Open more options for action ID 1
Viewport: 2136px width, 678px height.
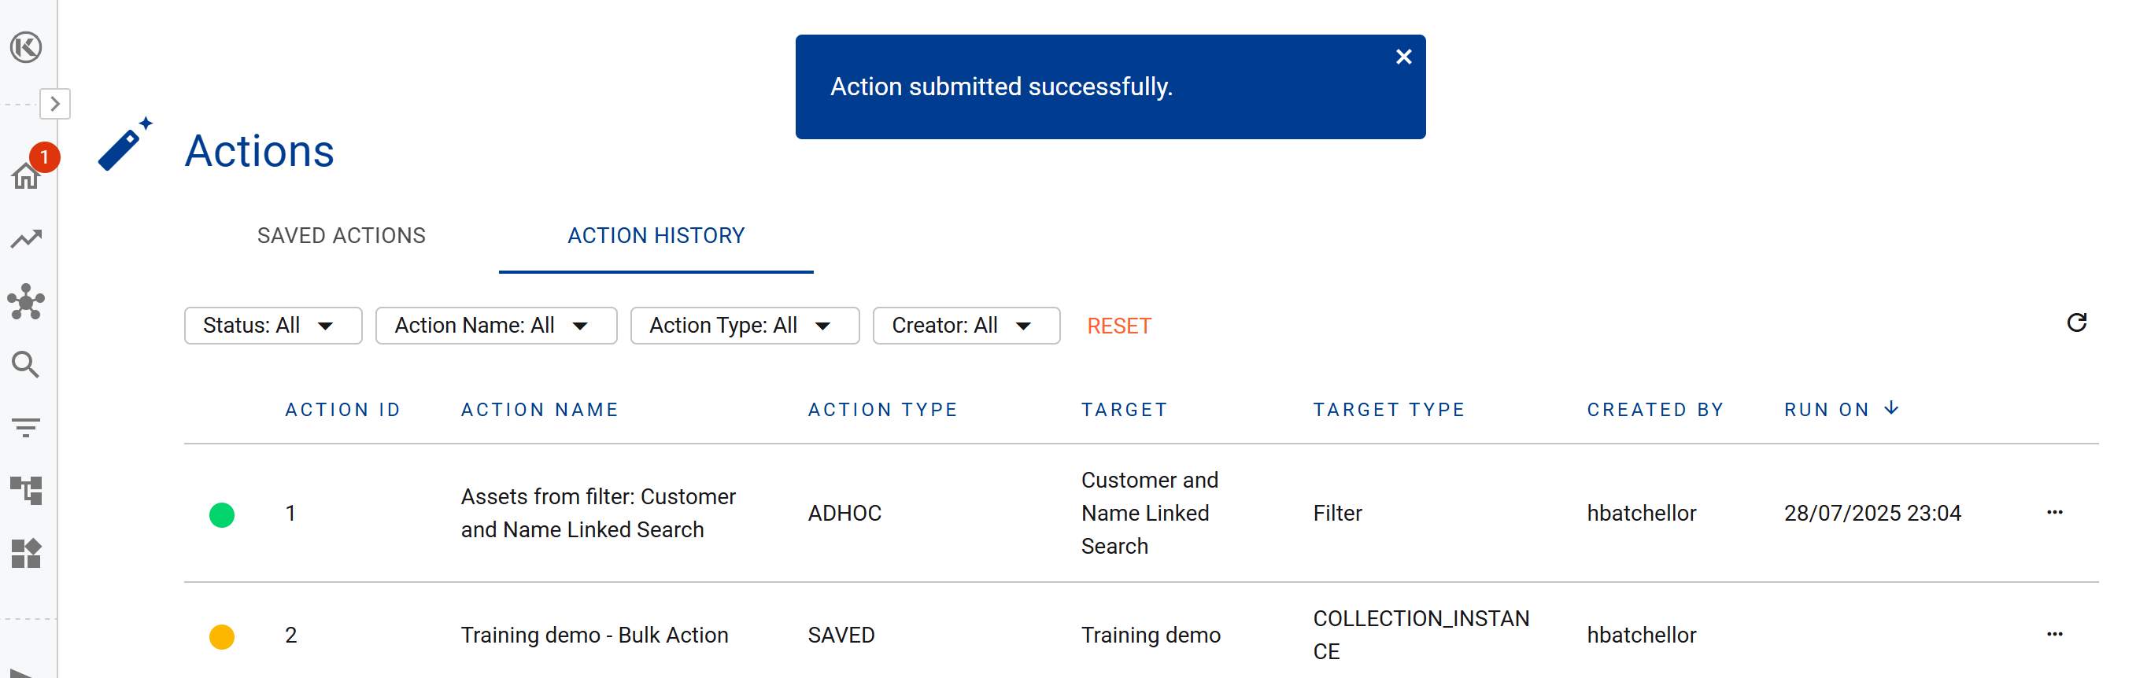coord(2054,512)
